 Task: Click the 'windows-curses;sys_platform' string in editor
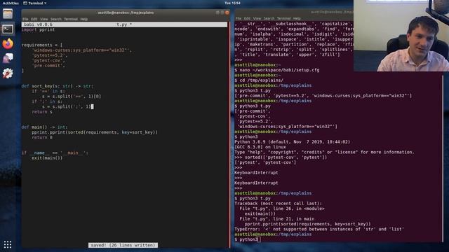(81, 50)
